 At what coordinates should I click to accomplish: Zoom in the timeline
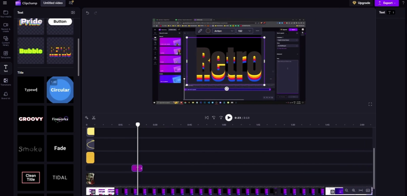click(354, 190)
